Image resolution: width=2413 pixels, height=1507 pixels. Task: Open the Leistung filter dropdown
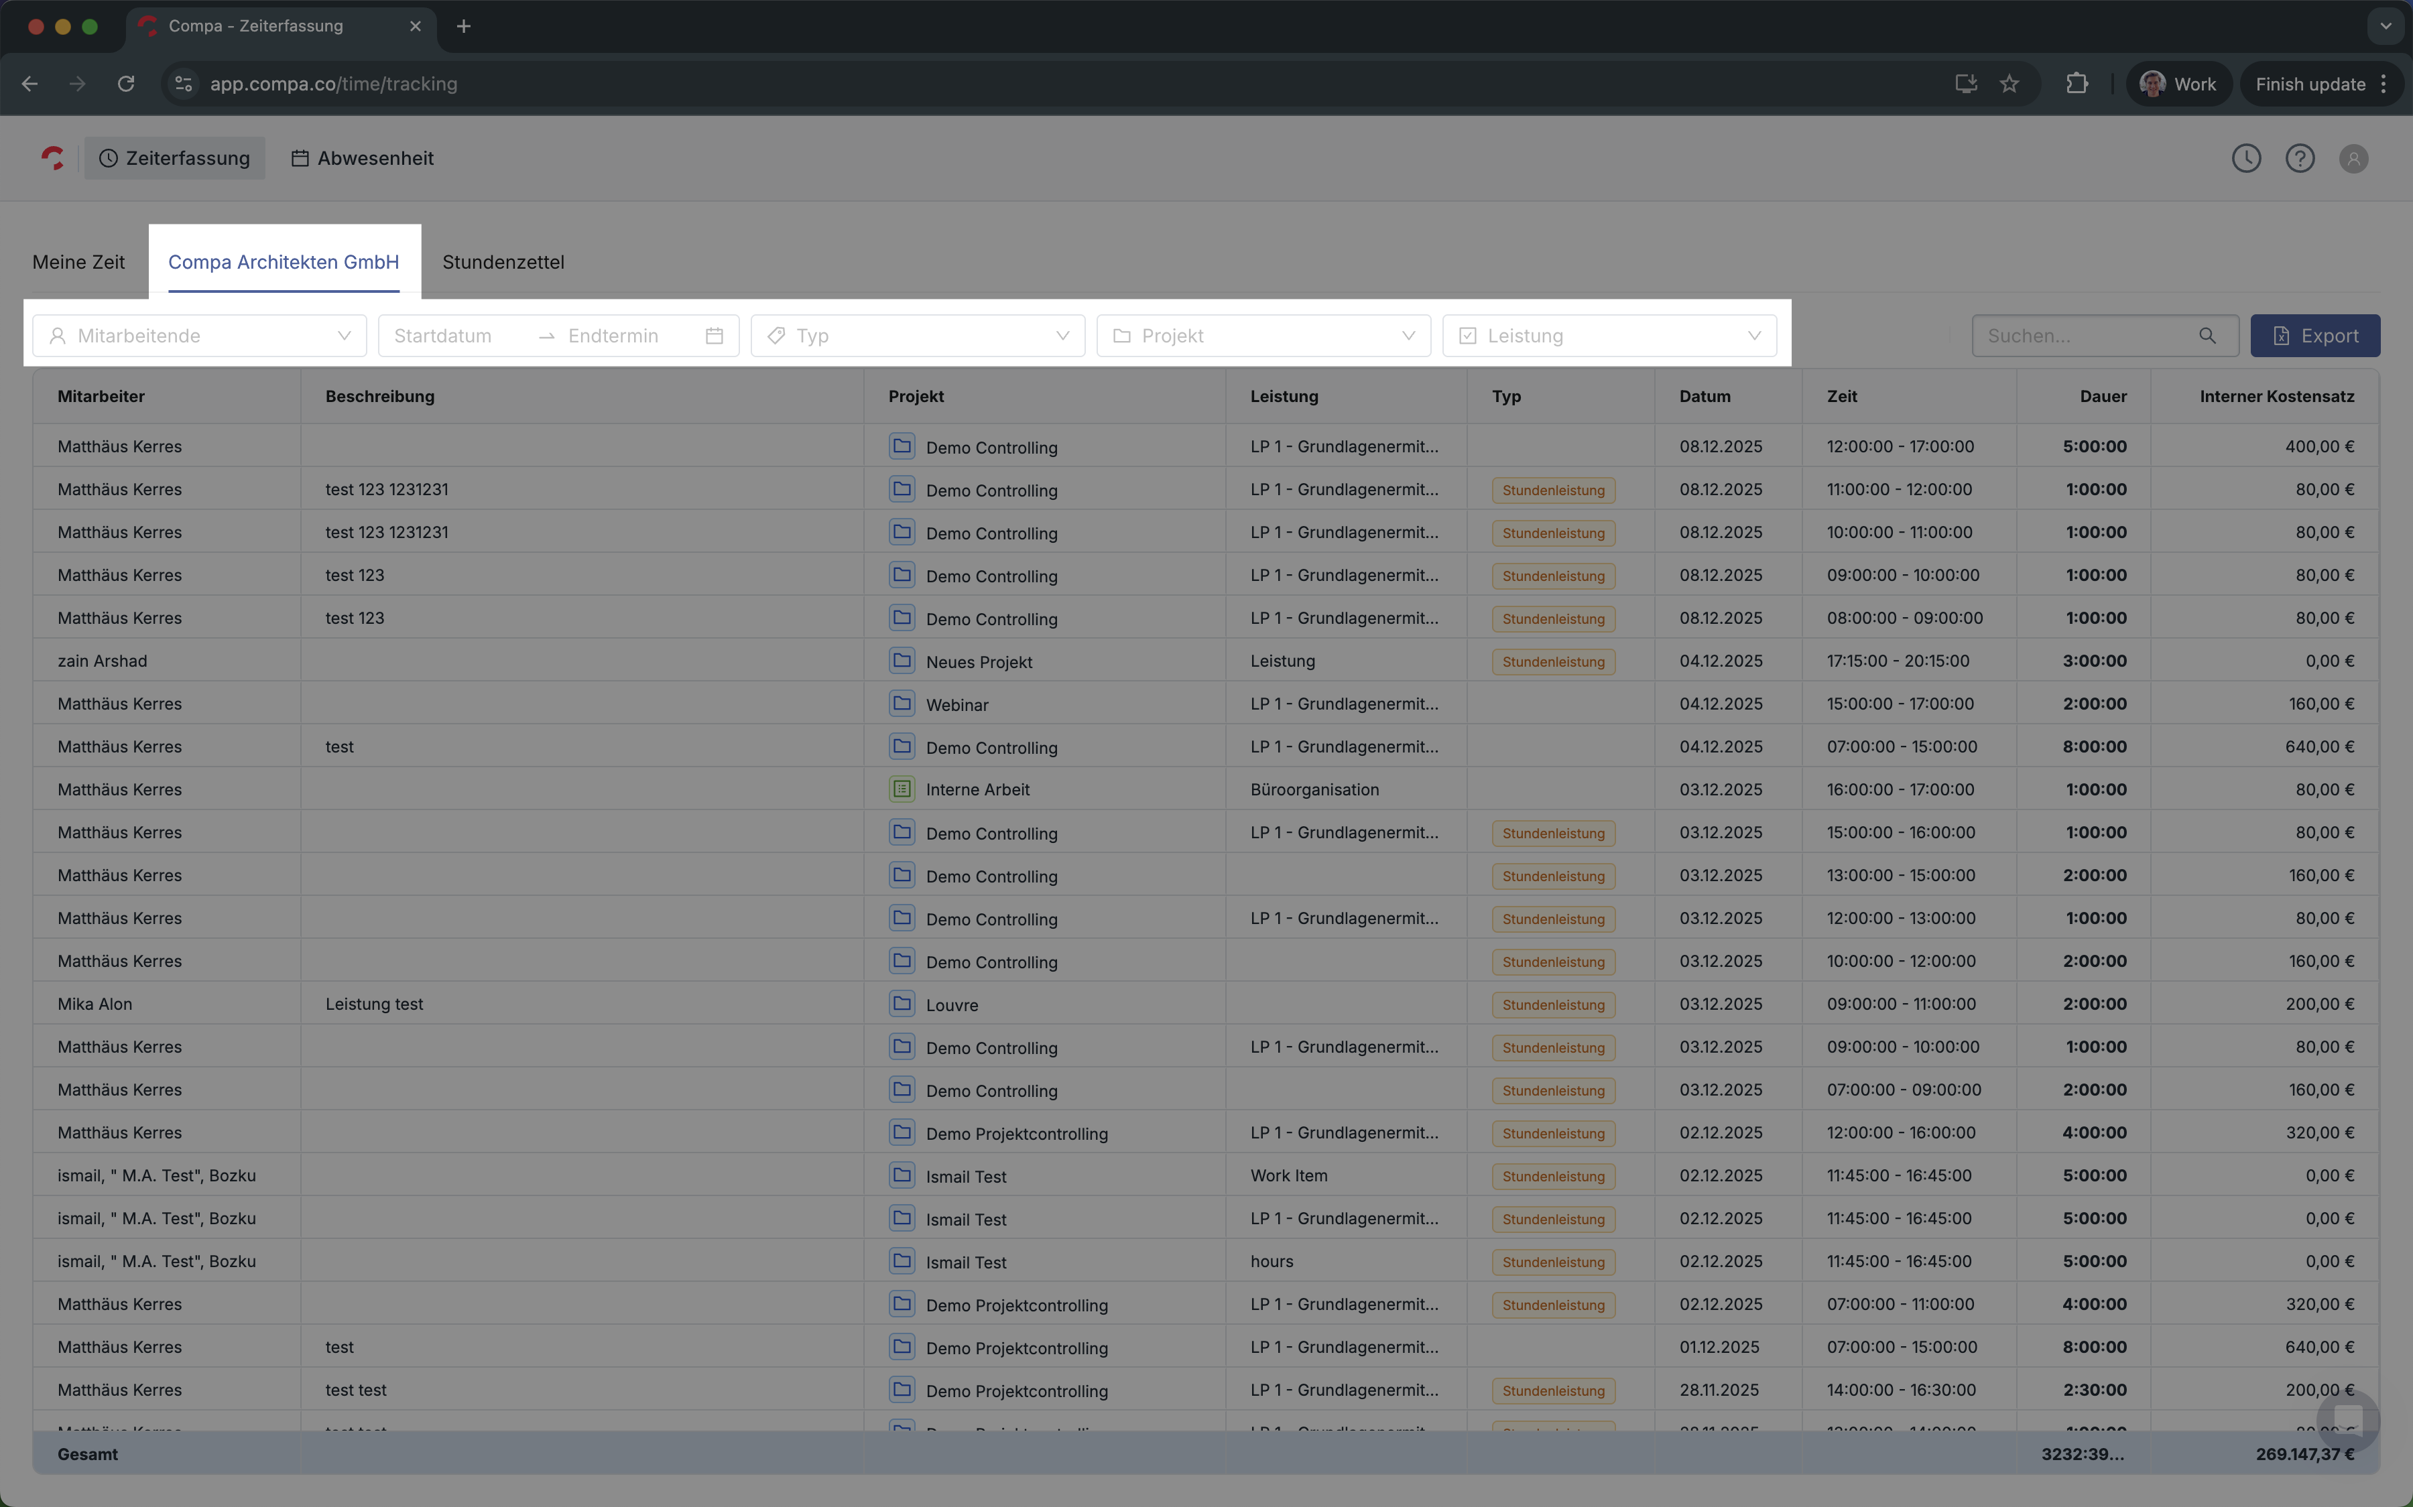[x=1609, y=336]
